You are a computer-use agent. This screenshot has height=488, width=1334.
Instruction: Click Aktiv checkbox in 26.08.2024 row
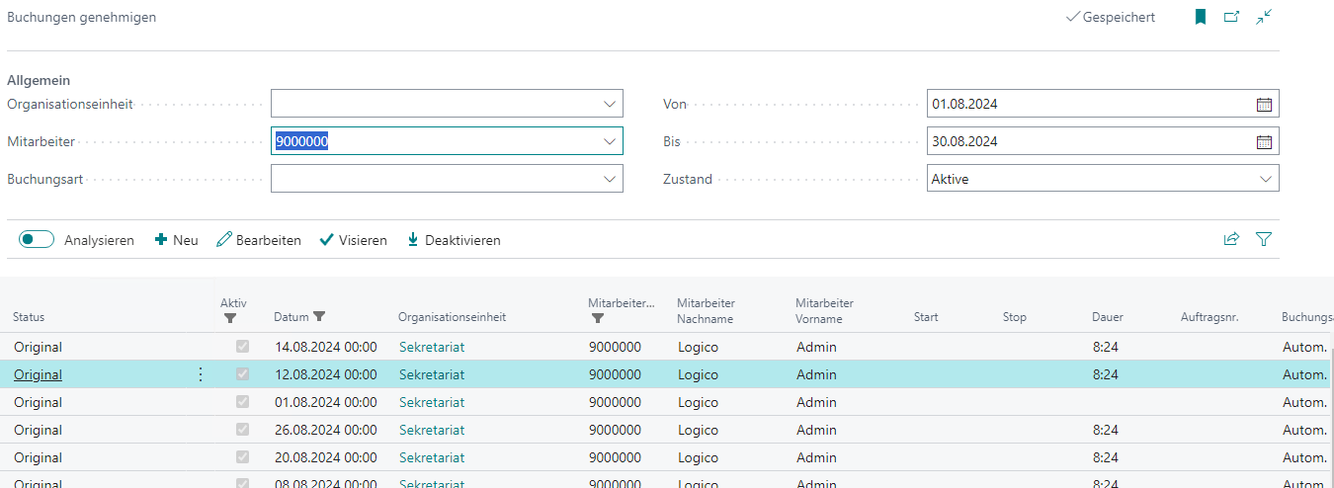242,430
